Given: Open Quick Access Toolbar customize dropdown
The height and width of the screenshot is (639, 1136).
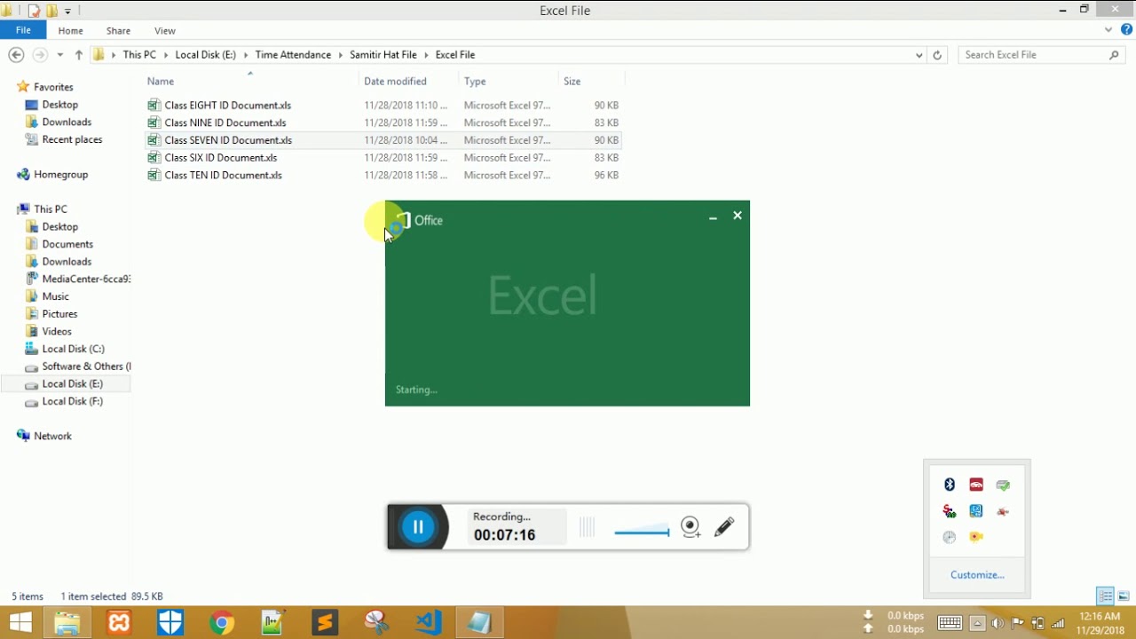Looking at the screenshot, I should coord(67,12).
